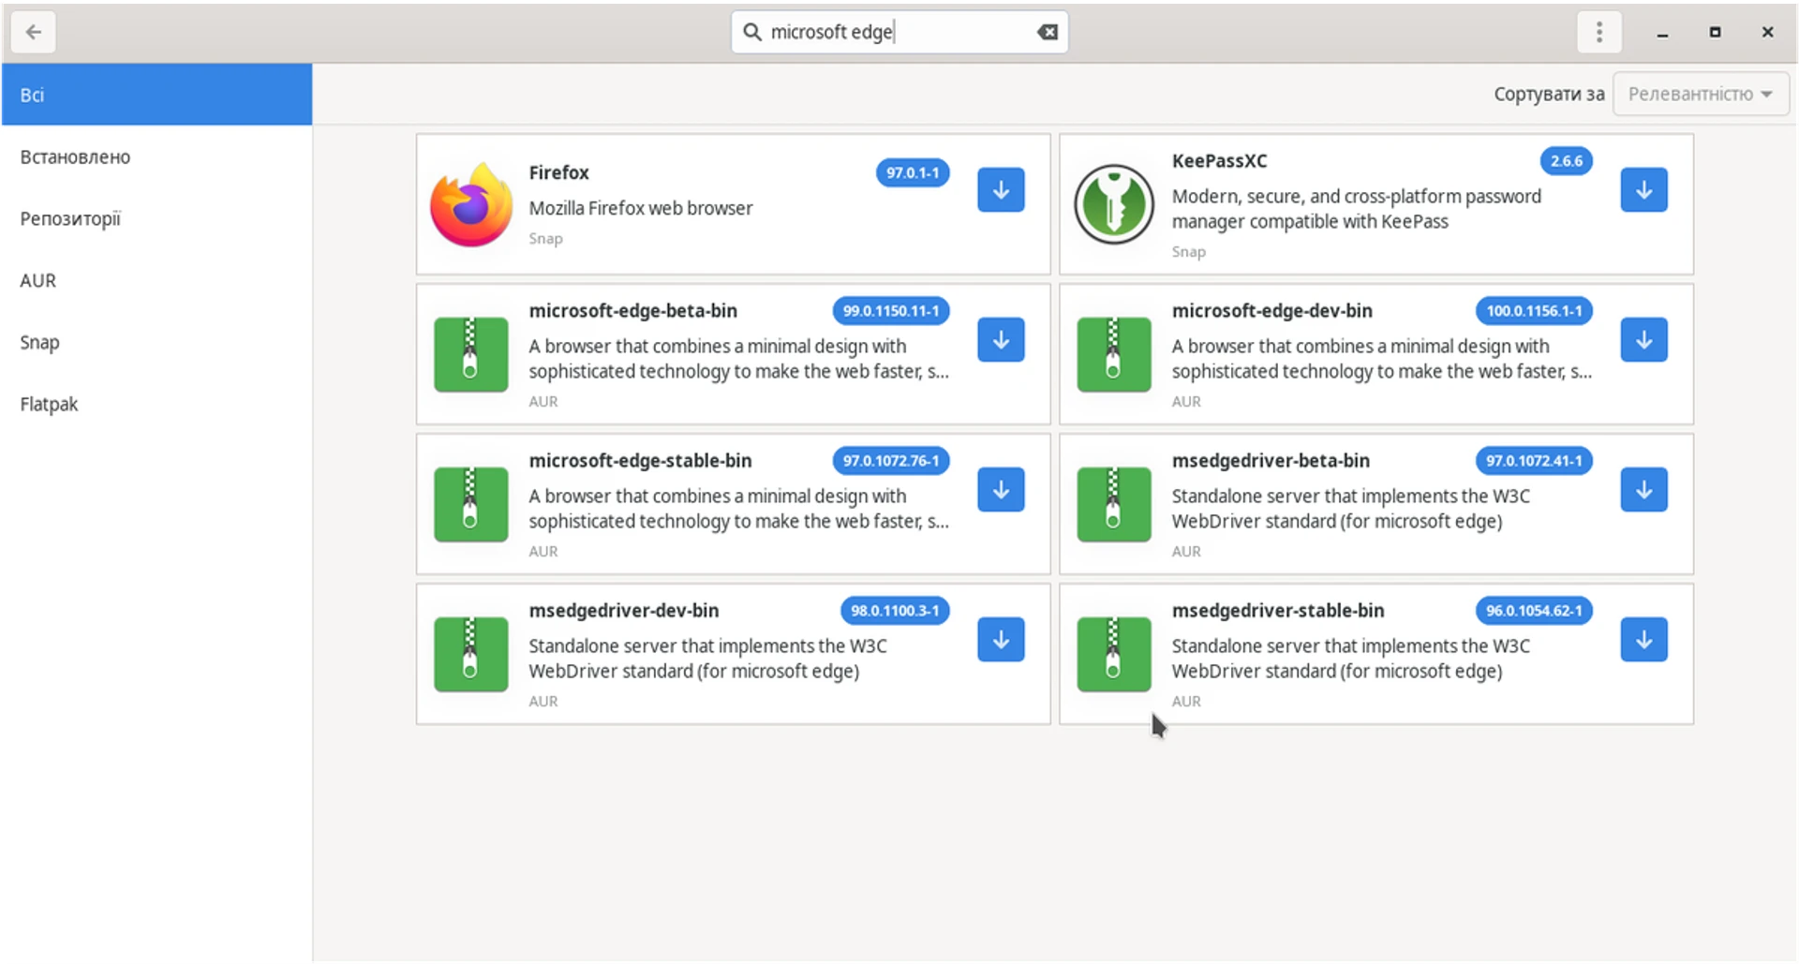Screen dimensions: 1799x964
Task: Click microsoft-edge-stable-bin archive icon
Action: click(x=471, y=504)
